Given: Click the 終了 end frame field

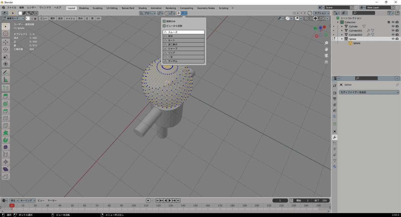Looking at the screenshot, I should click(x=321, y=200).
